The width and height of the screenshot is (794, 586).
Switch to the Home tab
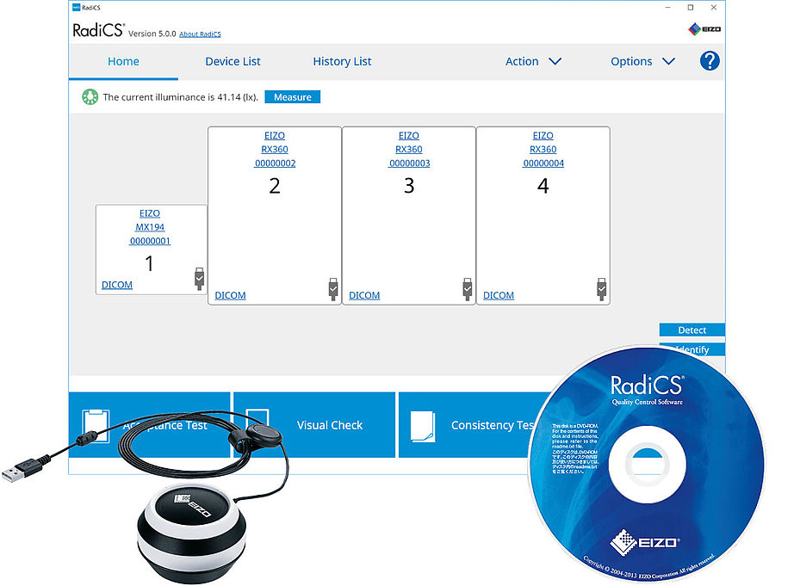click(x=123, y=61)
